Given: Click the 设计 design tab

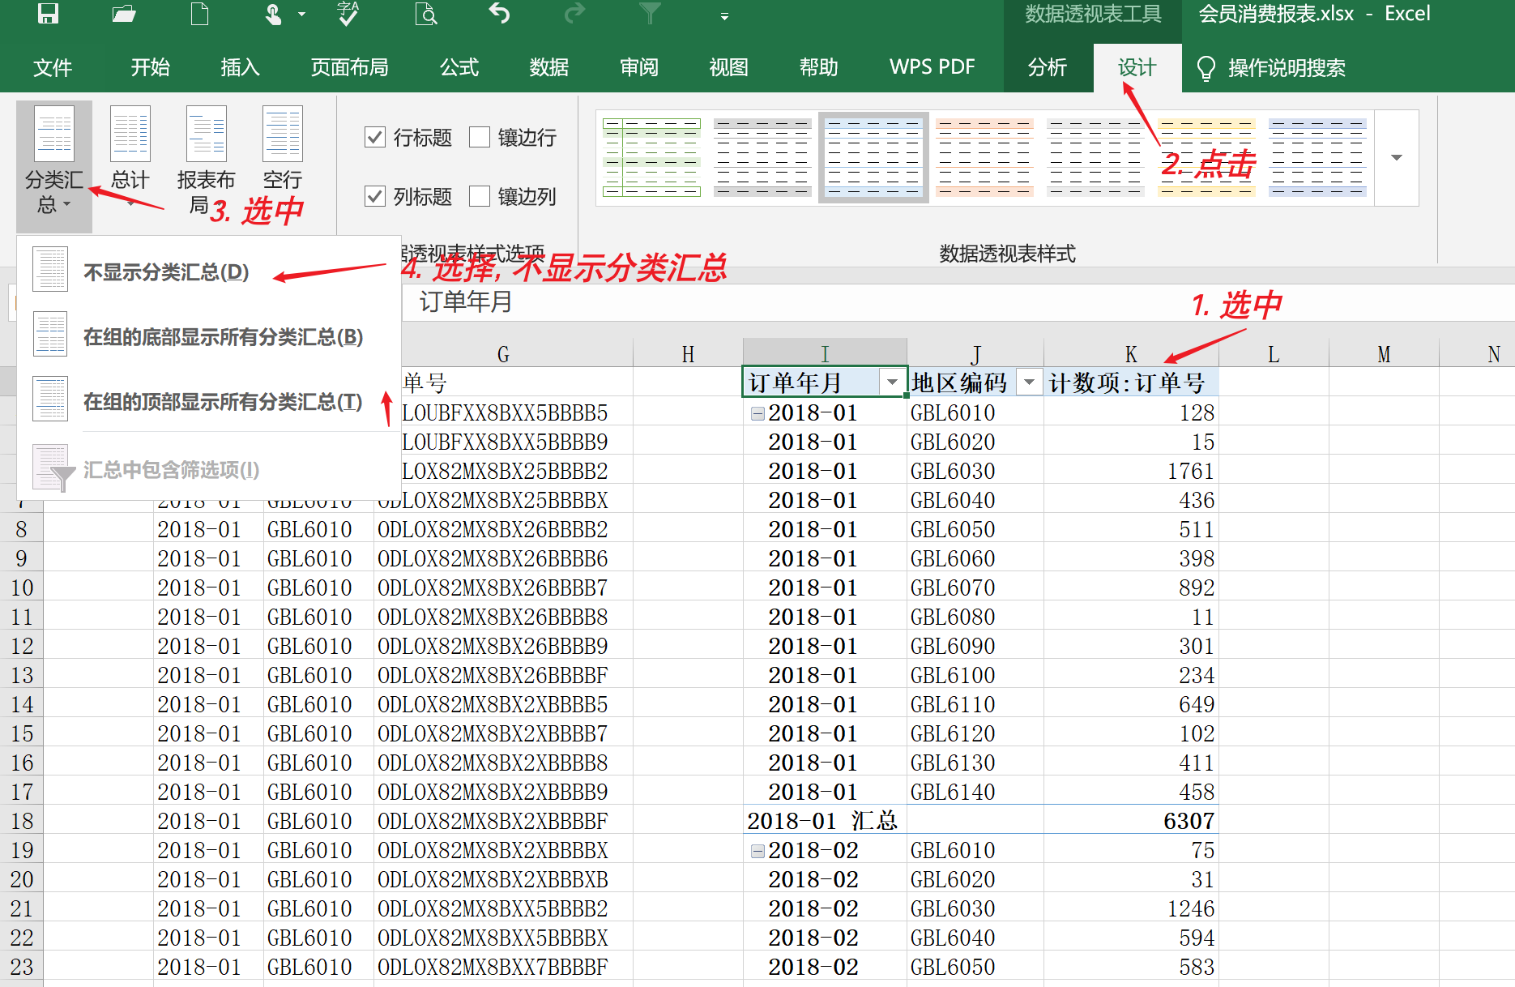Looking at the screenshot, I should pyautogui.click(x=1137, y=68).
